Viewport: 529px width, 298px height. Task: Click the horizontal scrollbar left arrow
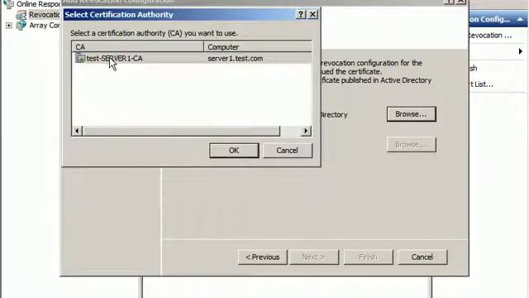tap(77, 131)
